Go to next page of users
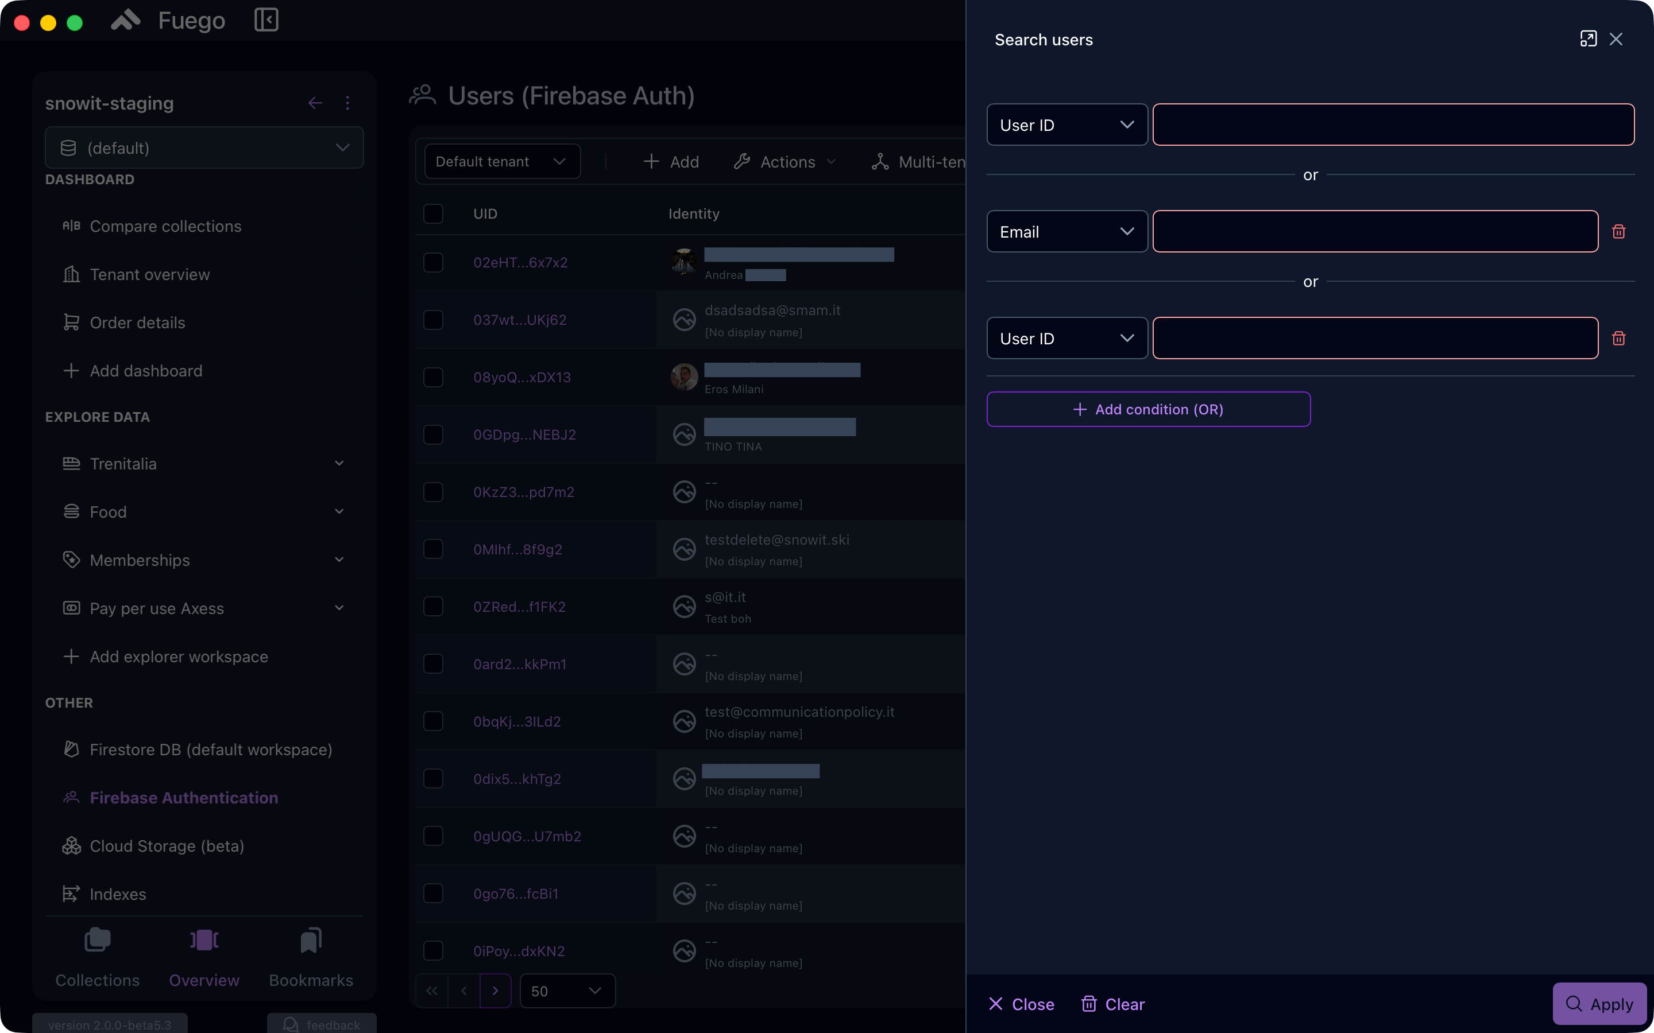Image resolution: width=1654 pixels, height=1033 pixels. point(496,991)
